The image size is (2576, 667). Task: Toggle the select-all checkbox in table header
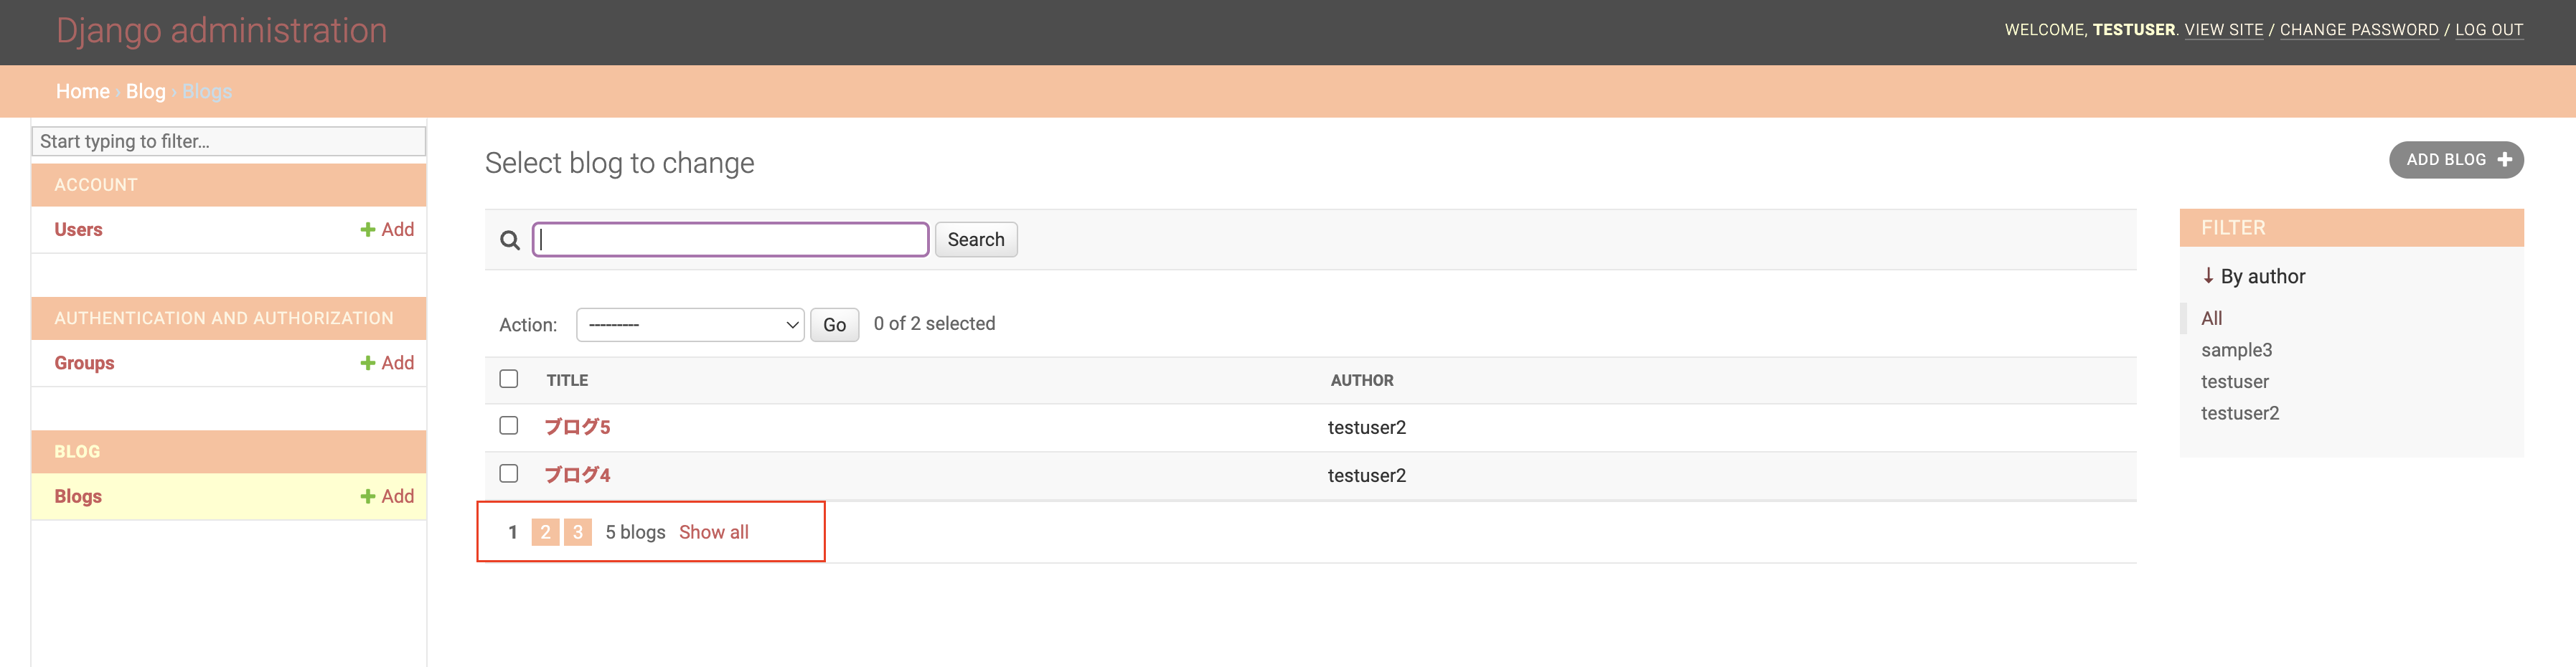(509, 379)
